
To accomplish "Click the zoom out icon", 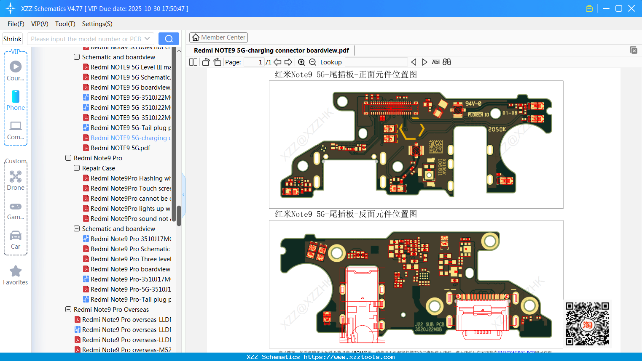I will (x=313, y=62).
